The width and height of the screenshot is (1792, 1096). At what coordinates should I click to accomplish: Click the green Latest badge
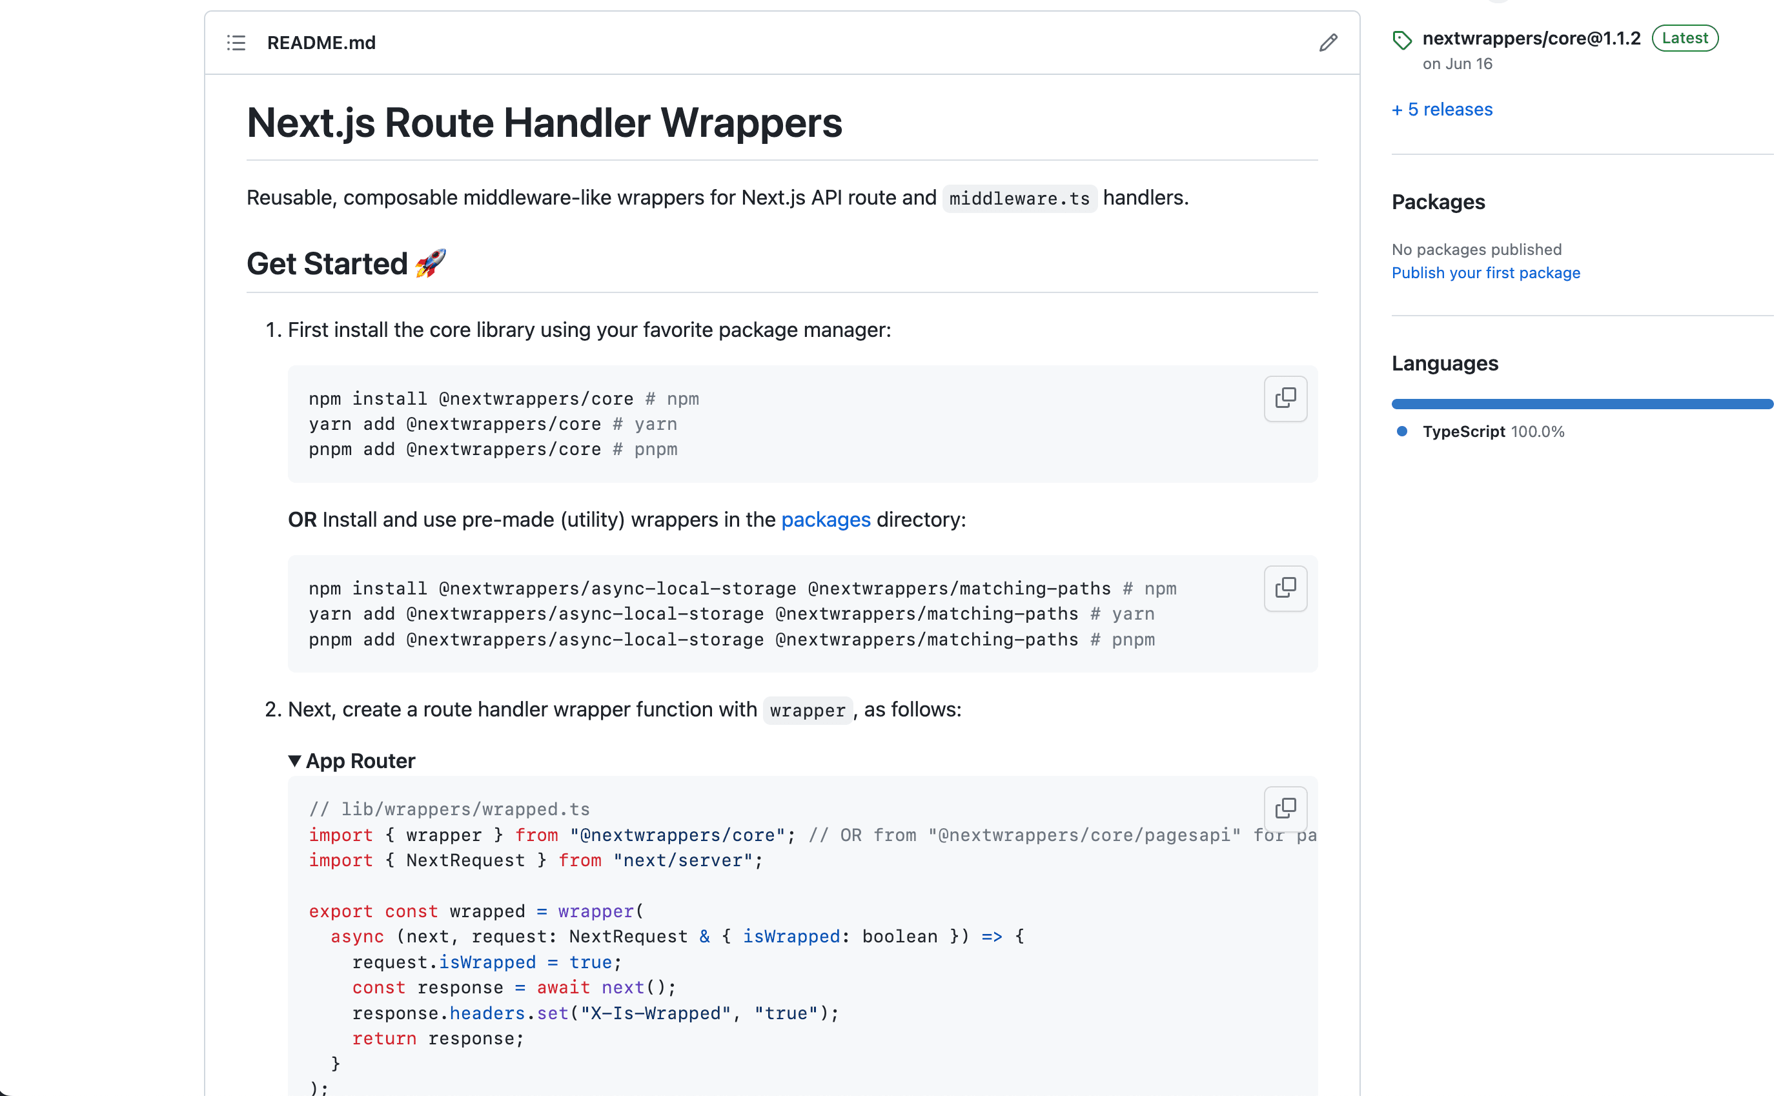tap(1685, 38)
